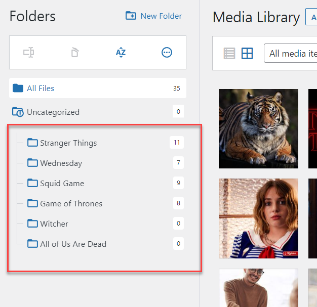Click the Stranger Things folder icon
This screenshot has width=317, height=307.
(x=32, y=143)
